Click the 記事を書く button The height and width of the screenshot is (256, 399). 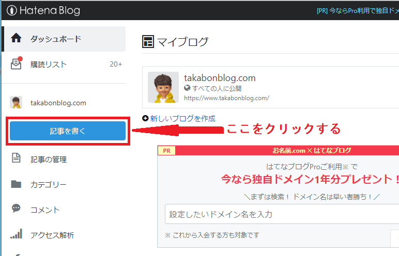pyautogui.click(x=68, y=131)
